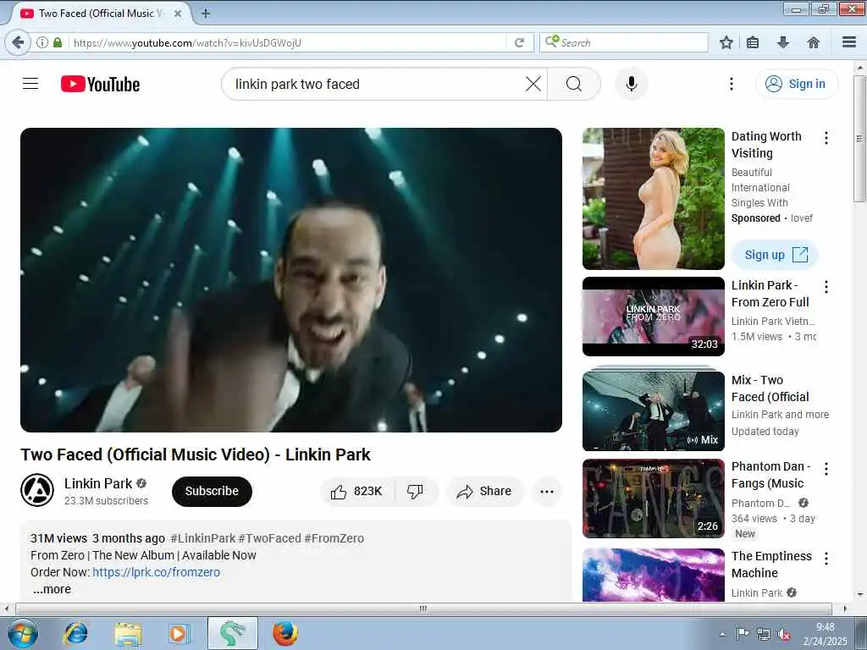Select the Two Faced (Official Music Video) tab
Screen dimensions: 867x650
(x=100, y=14)
